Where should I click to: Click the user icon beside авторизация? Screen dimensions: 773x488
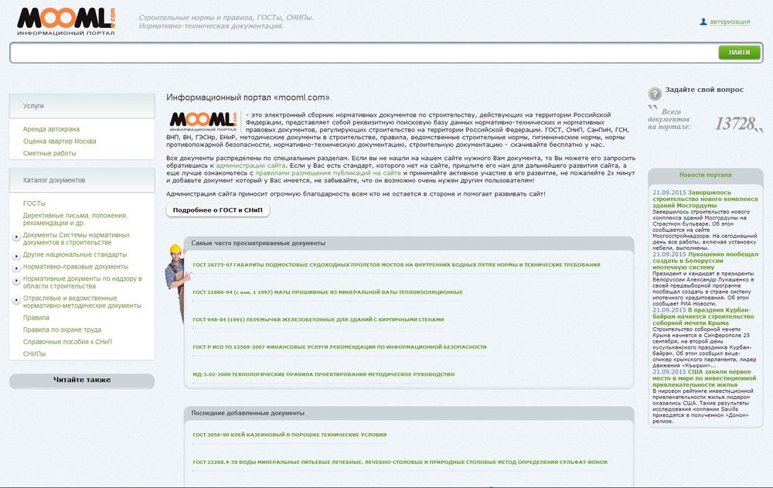[x=703, y=22]
